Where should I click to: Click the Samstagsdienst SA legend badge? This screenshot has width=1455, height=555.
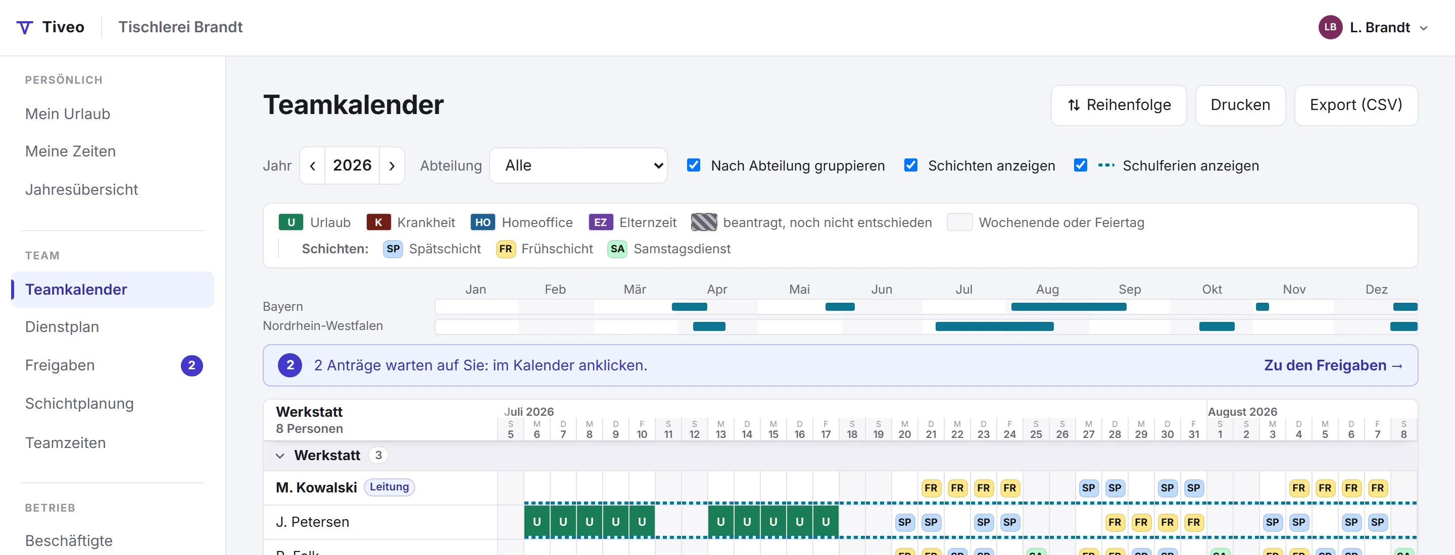(617, 249)
